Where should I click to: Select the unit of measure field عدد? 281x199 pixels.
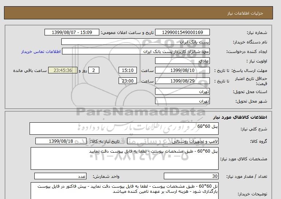pos(60,176)
